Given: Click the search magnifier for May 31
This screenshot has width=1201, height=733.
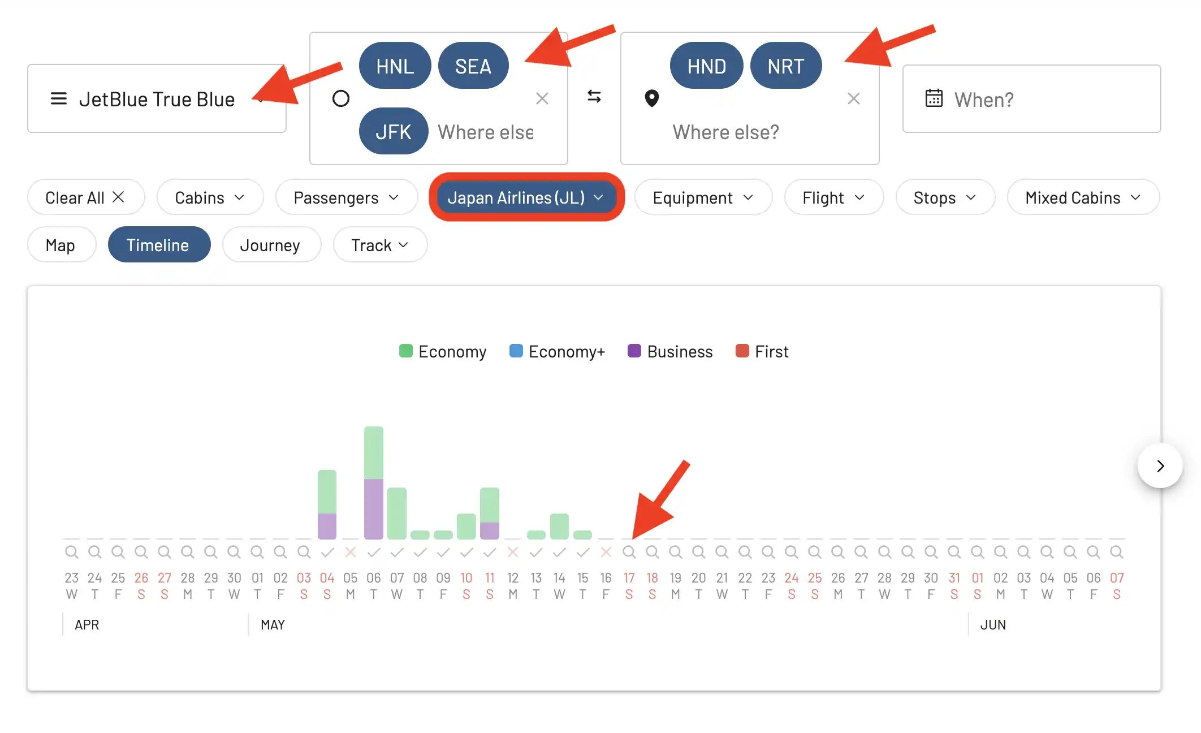Looking at the screenshot, I should [x=954, y=551].
